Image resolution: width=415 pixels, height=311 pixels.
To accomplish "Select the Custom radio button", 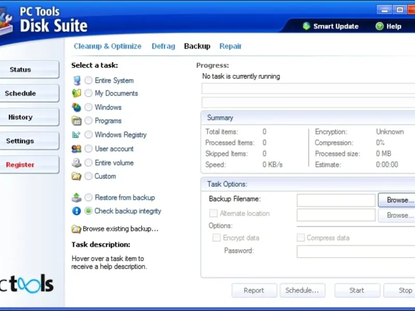I will point(88,176).
